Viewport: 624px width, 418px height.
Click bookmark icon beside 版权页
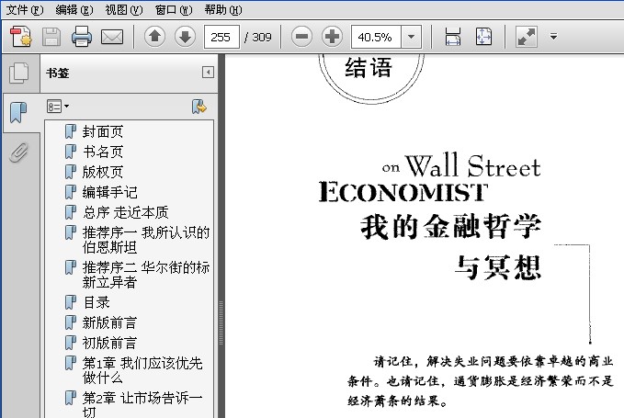(71, 172)
